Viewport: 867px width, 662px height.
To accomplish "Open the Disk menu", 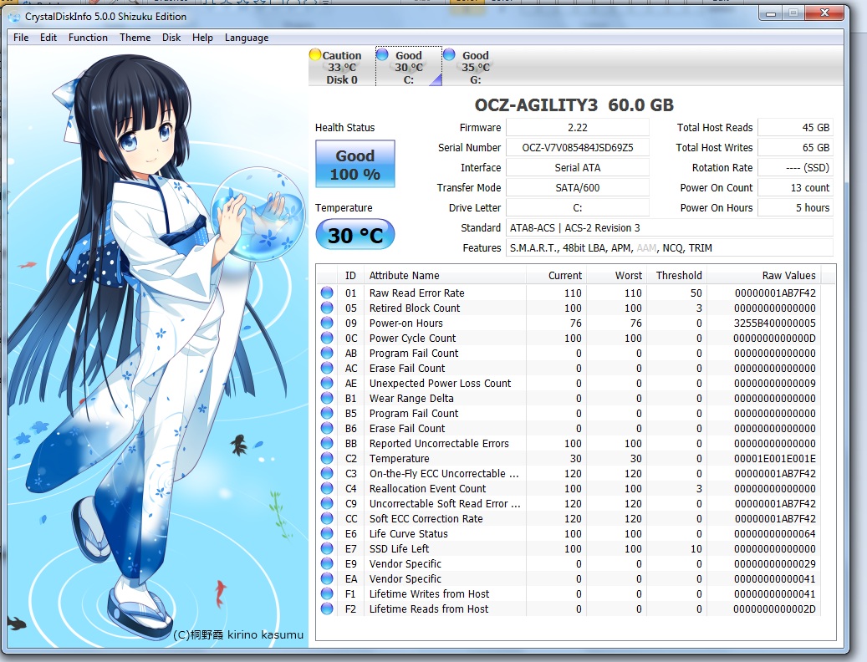I will [171, 38].
